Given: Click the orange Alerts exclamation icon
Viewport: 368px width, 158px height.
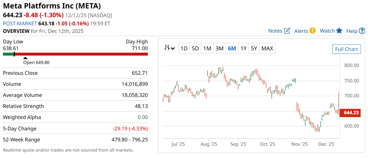Looking at the screenshot, I should tap(312, 31).
